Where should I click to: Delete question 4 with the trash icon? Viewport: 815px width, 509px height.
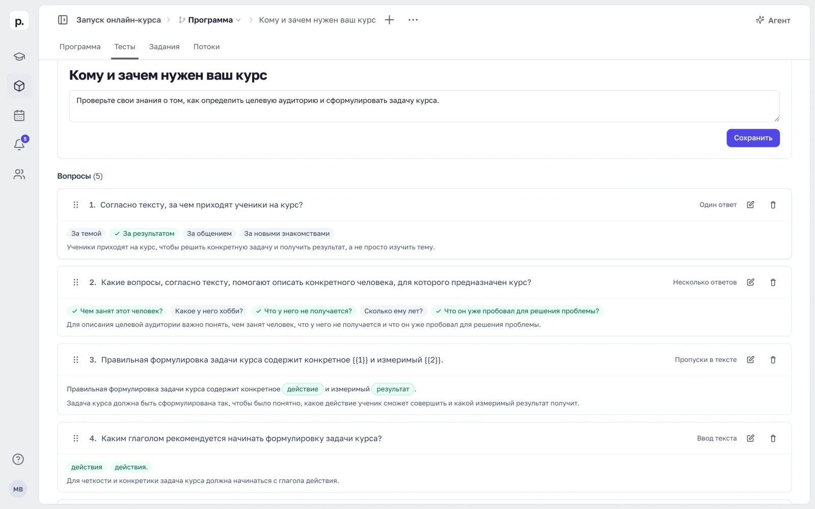(773, 438)
